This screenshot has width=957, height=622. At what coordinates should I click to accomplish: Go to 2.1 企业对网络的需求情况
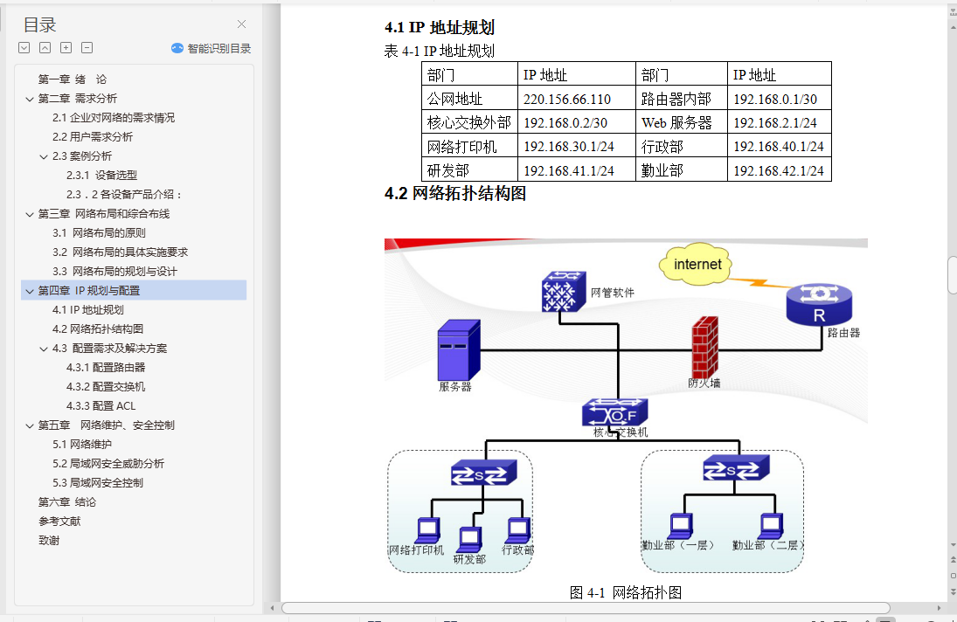[114, 118]
